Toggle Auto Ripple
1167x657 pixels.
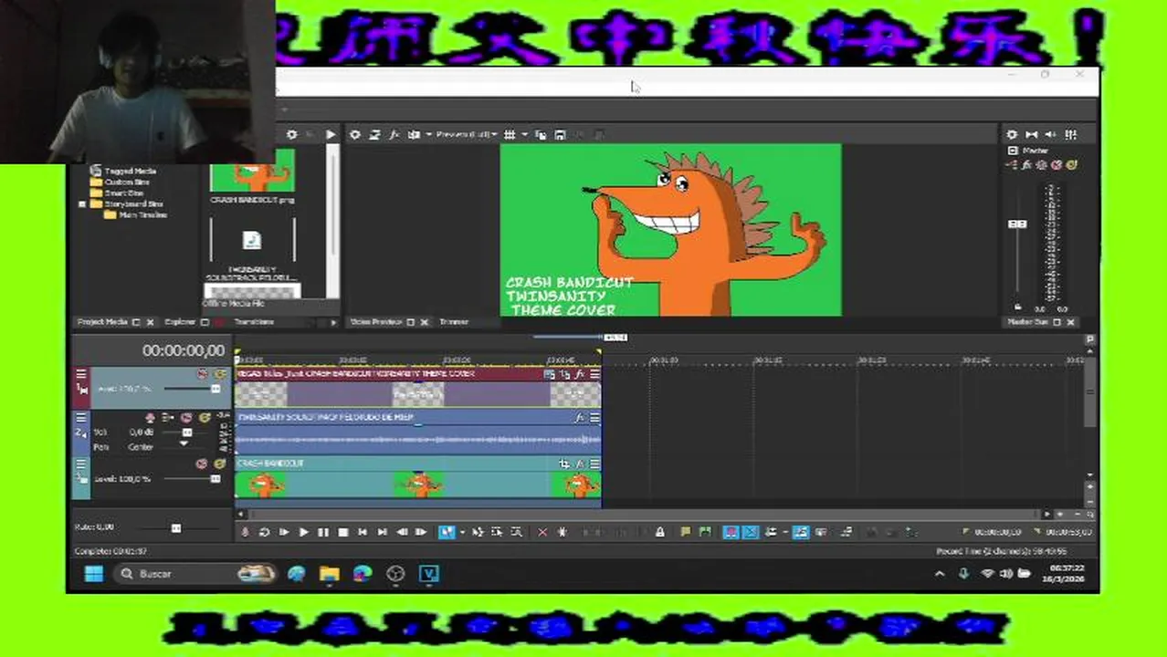coord(771,532)
